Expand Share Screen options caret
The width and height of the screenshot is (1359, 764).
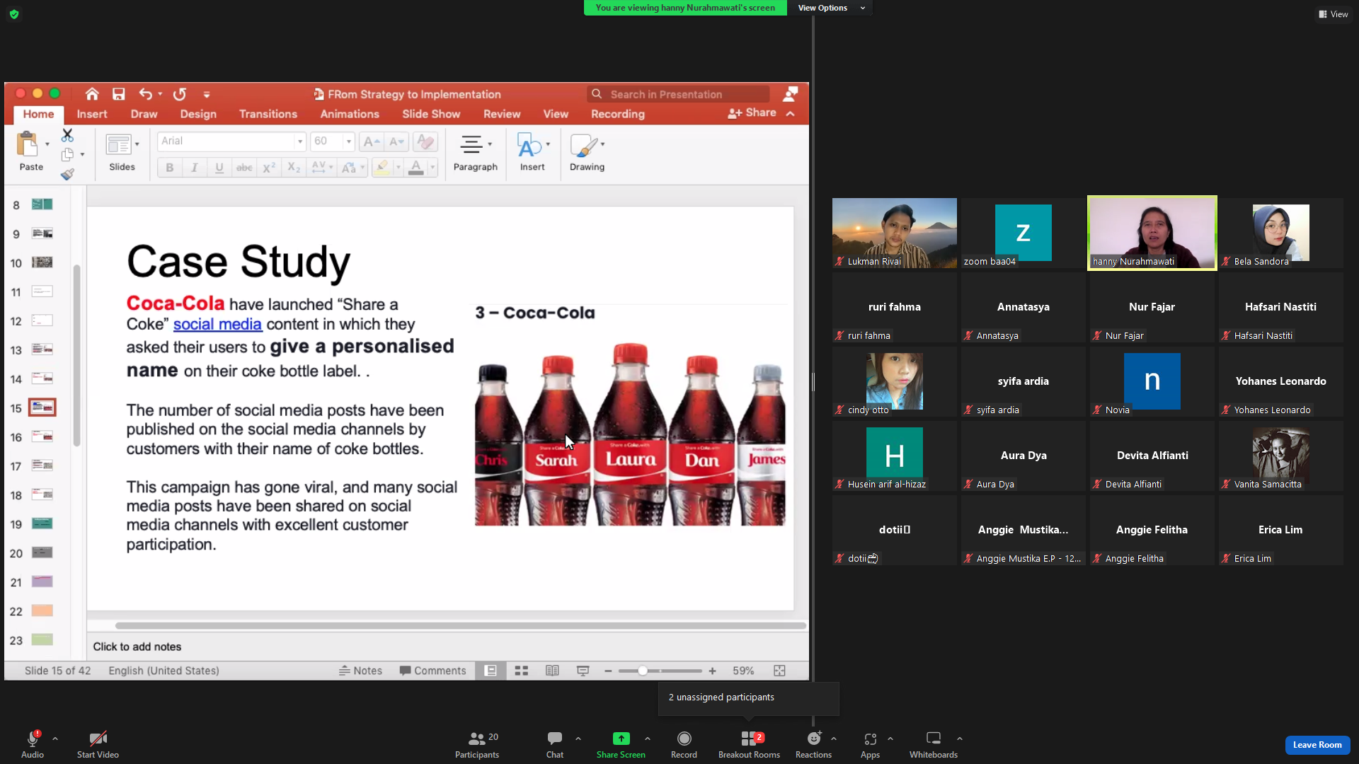(648, 739)
